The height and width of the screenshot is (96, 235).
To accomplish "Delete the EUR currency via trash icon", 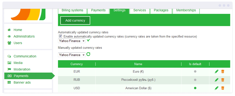I will (223, 72).
